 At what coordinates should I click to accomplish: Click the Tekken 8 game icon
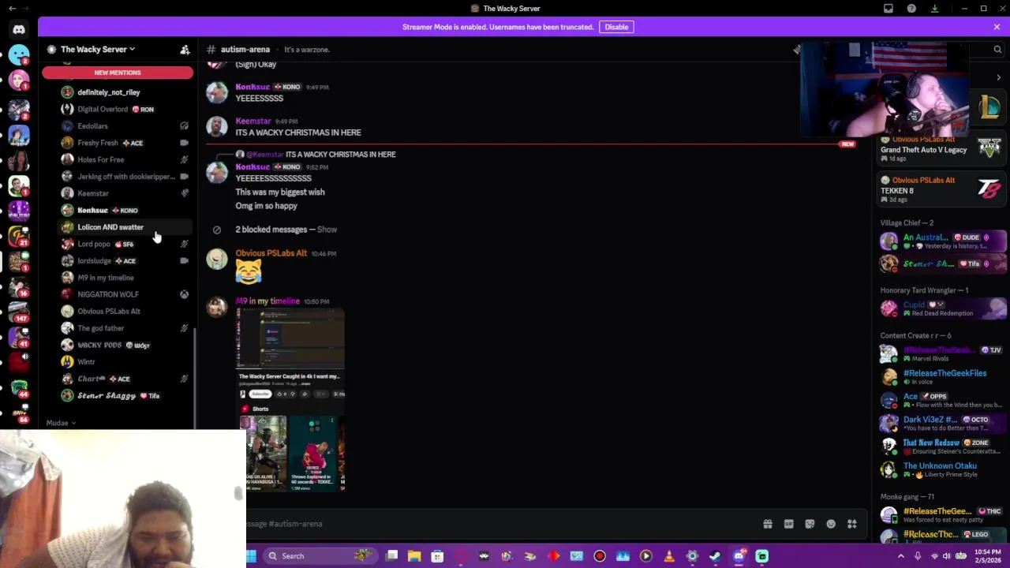point(989,188)
